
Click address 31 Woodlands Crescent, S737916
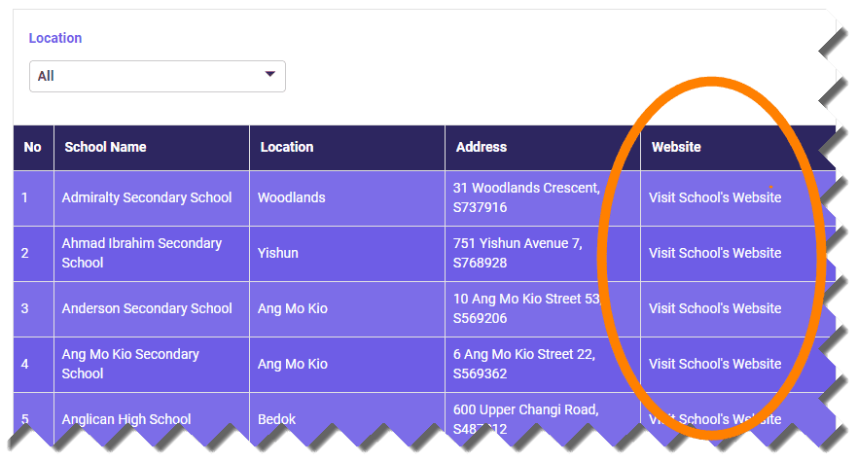tap(543, 198)
